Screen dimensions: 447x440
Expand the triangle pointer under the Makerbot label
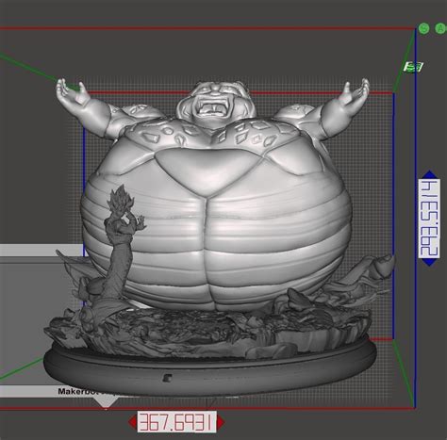tap(107, 401)
